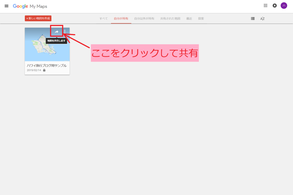Sort maps alphabetically with AZ icon
This screenshot has width=293, height=195.
(x=262, y=19)
